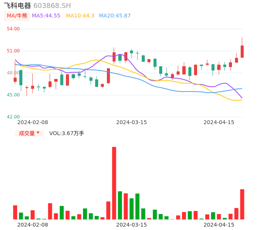Click the 54.00 price axis label
260x230 pixels.
pos(13,29)
